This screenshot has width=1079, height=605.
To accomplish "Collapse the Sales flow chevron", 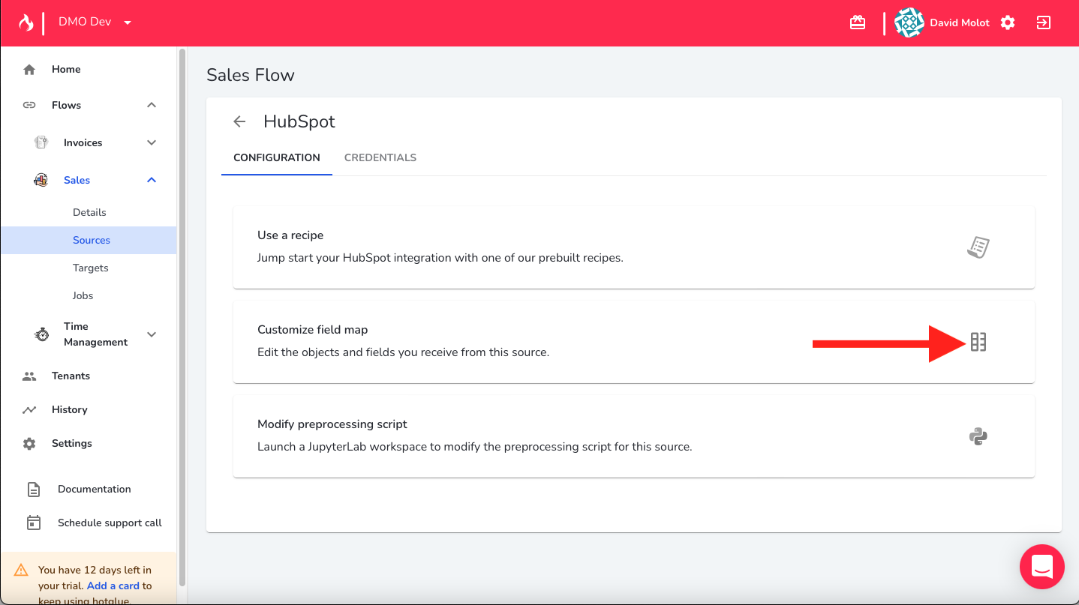I will point(152,180).
